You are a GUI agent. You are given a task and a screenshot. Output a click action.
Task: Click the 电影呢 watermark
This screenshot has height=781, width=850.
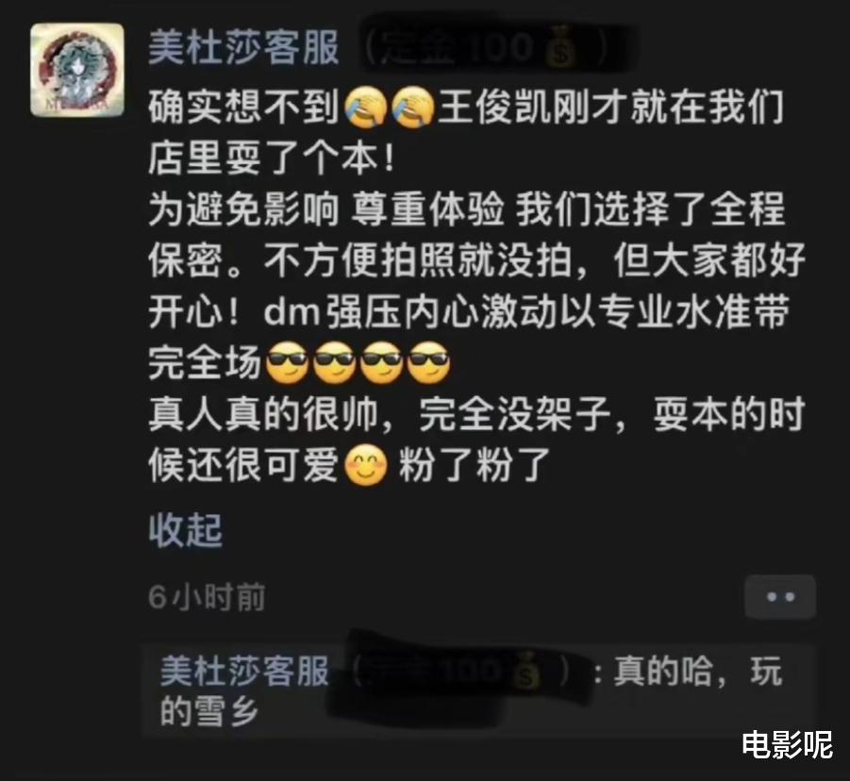click(x=787, y=745)
